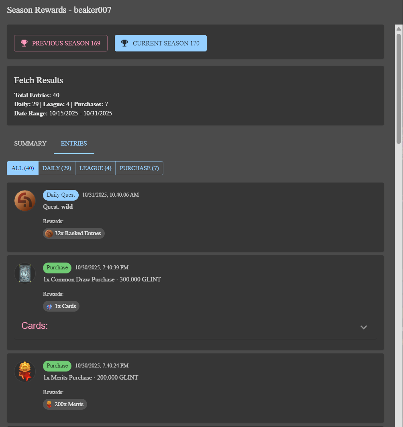The width and height of the screenshot is (403, 427).
Task: Filter entries by ALL (40)
Action: tap(22, 168)
